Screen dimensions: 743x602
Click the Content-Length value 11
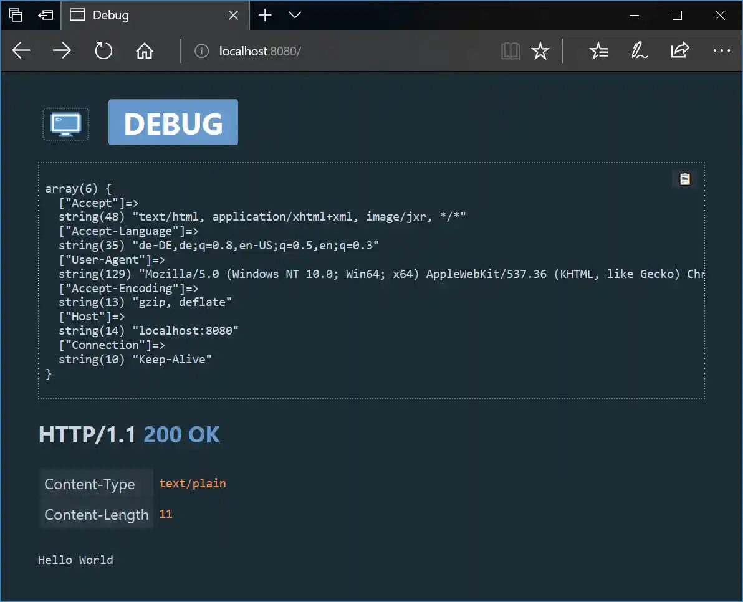click(x=165, y=514)
